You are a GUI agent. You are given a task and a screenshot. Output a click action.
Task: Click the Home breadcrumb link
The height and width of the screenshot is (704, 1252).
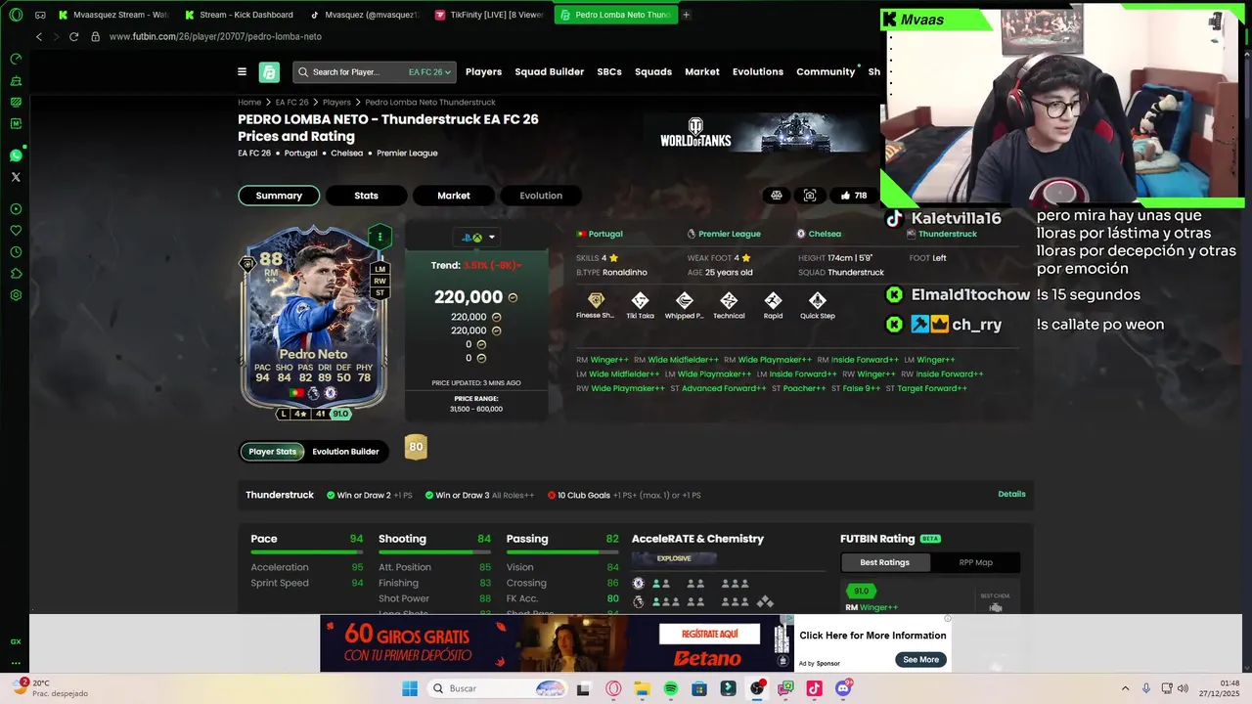249,102
